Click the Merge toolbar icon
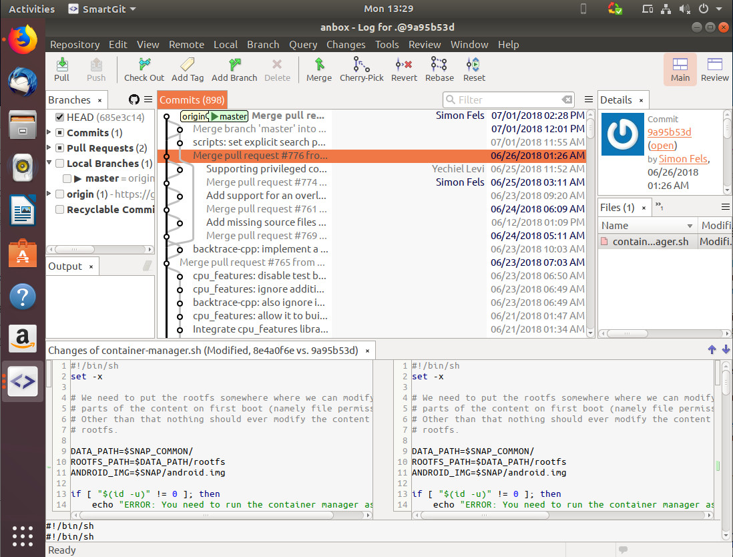The image size is (733, 557). click(x=318, y=67)
